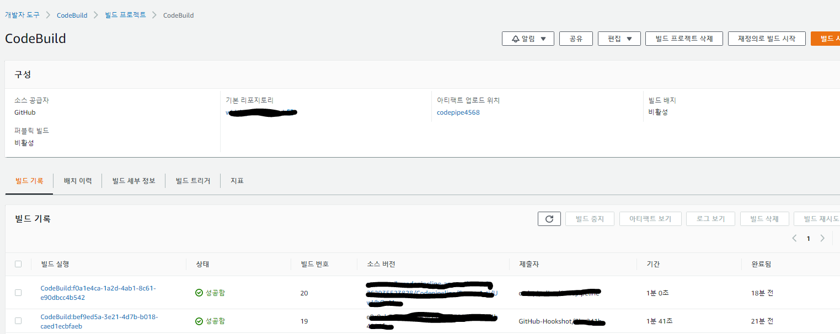Open build run CodeBuild:bef9ed5a link
Screen dimensions: 840x334
99,321
